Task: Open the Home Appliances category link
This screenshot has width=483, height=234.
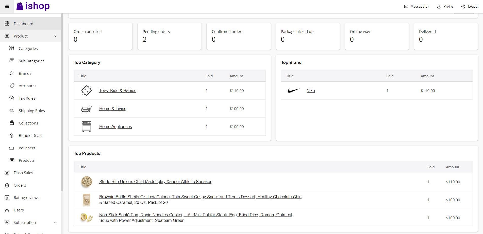Action: pyautogui.click(x=115, y=127)
